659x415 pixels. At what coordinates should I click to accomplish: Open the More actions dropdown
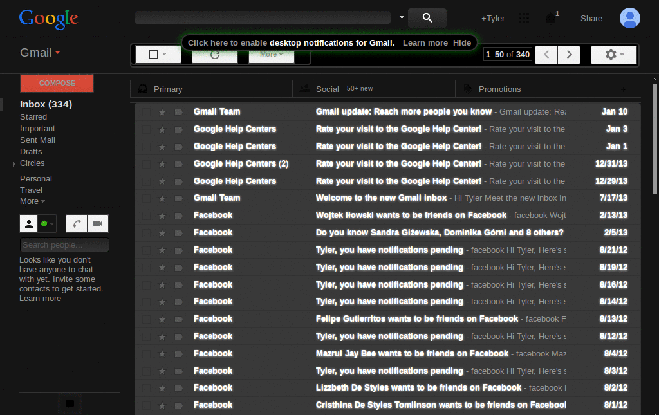pos(271,55)
